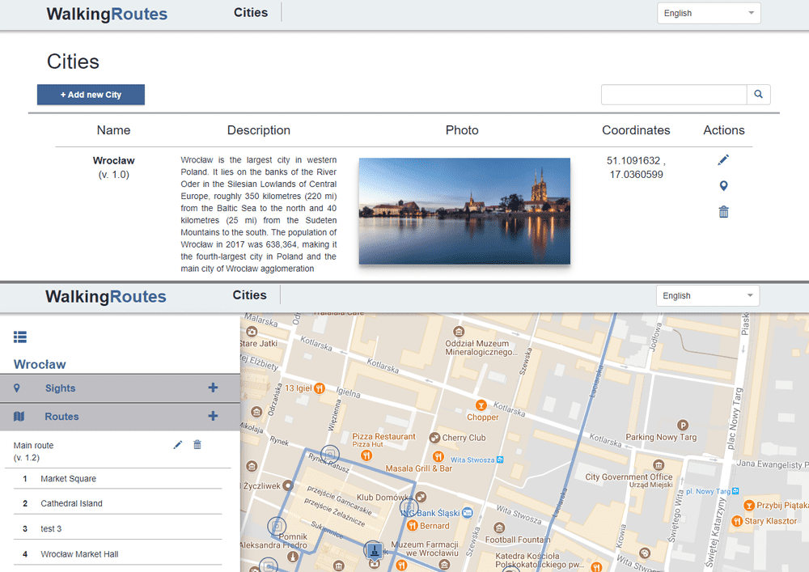Click the Wrocław city photo thumbnail
Viewport: 809px width, 572px height.
coord(464,211)
